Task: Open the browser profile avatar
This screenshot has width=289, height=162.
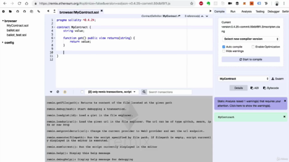Action: [277, 4]
